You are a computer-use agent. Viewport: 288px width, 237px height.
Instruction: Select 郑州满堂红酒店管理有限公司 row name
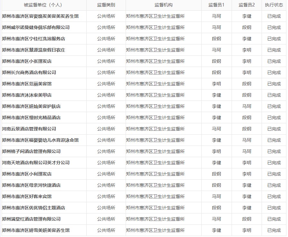31,219
